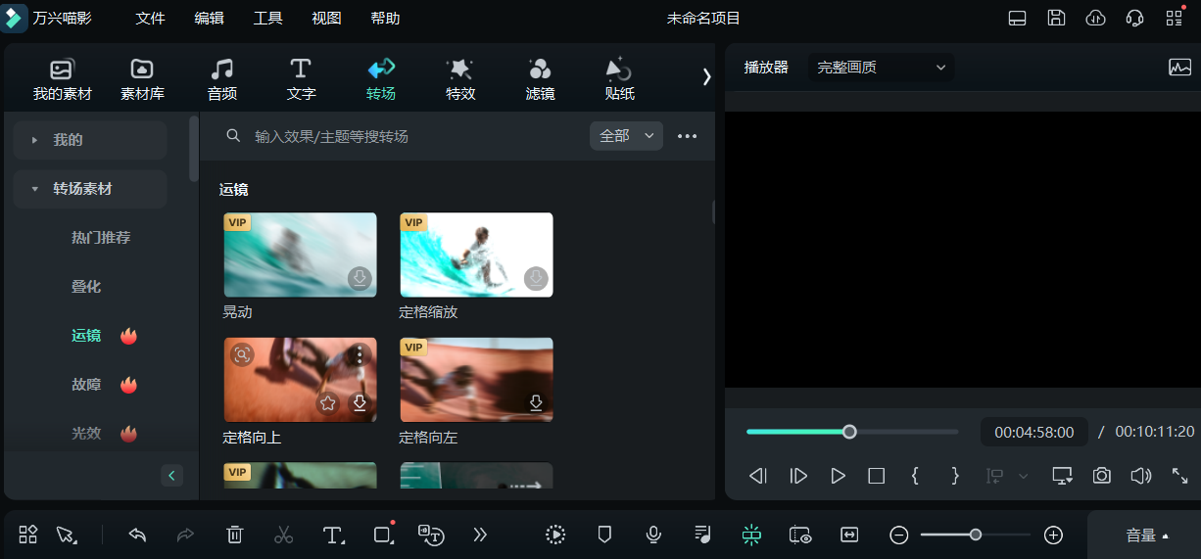
Task: Select the 故障 category
Action: tap(86, 385)
